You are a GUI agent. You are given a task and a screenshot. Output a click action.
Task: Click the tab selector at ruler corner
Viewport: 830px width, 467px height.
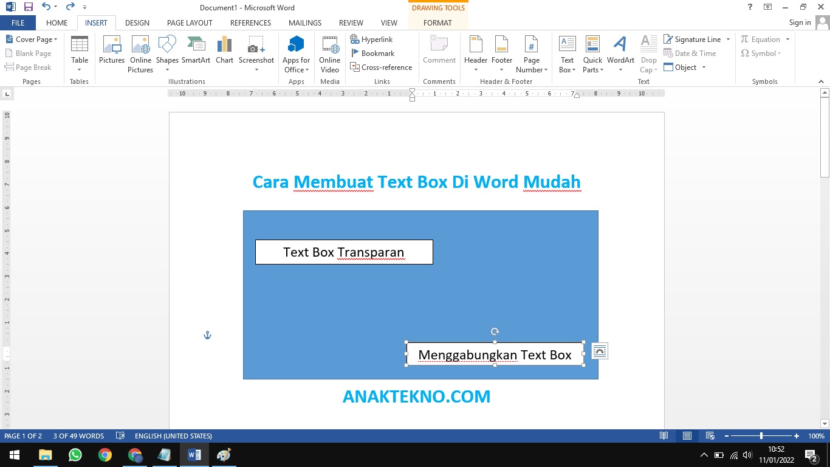tap(7, 94)
